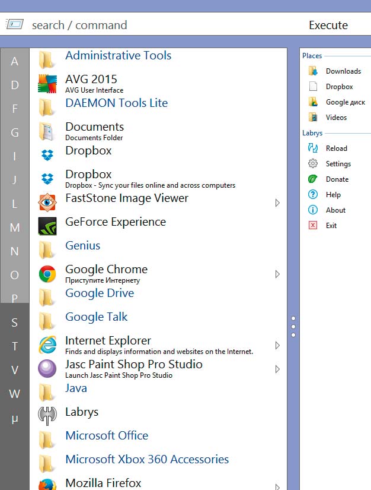Click the three-dot panel splitter handle
This screenshot has height=490, width=371.
click(293, 327)
